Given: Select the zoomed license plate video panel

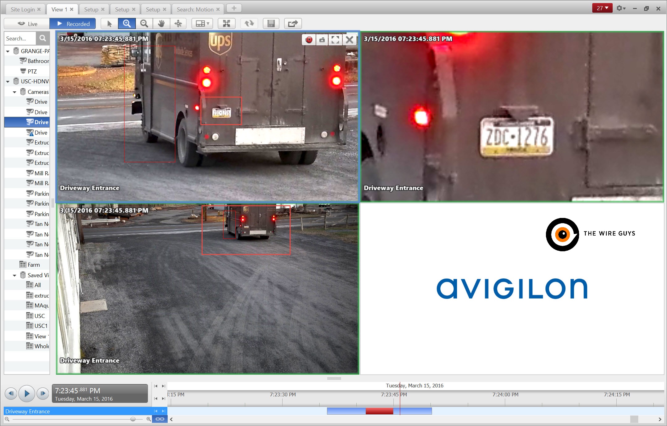Looking at the screenshot, I should (512, 117).
